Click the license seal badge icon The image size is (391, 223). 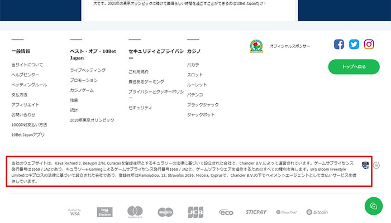tap(365, 165)
